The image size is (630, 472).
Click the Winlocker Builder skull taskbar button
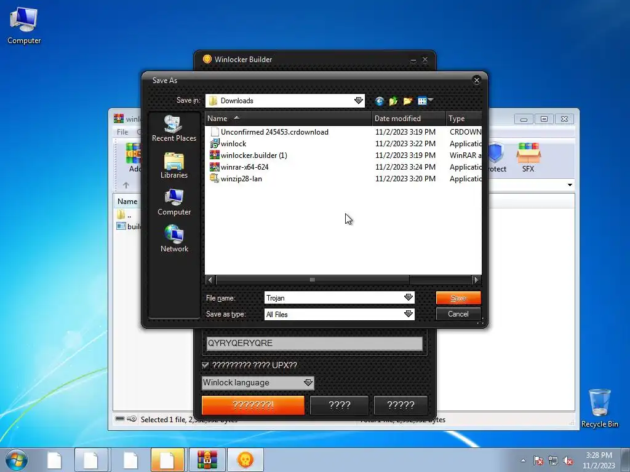coord(245,460)
